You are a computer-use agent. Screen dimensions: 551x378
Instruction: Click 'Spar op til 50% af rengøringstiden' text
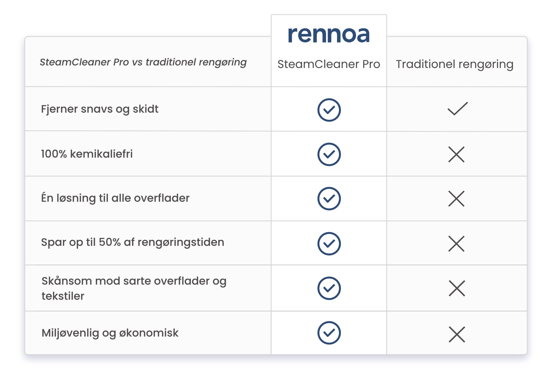point(132,242)
